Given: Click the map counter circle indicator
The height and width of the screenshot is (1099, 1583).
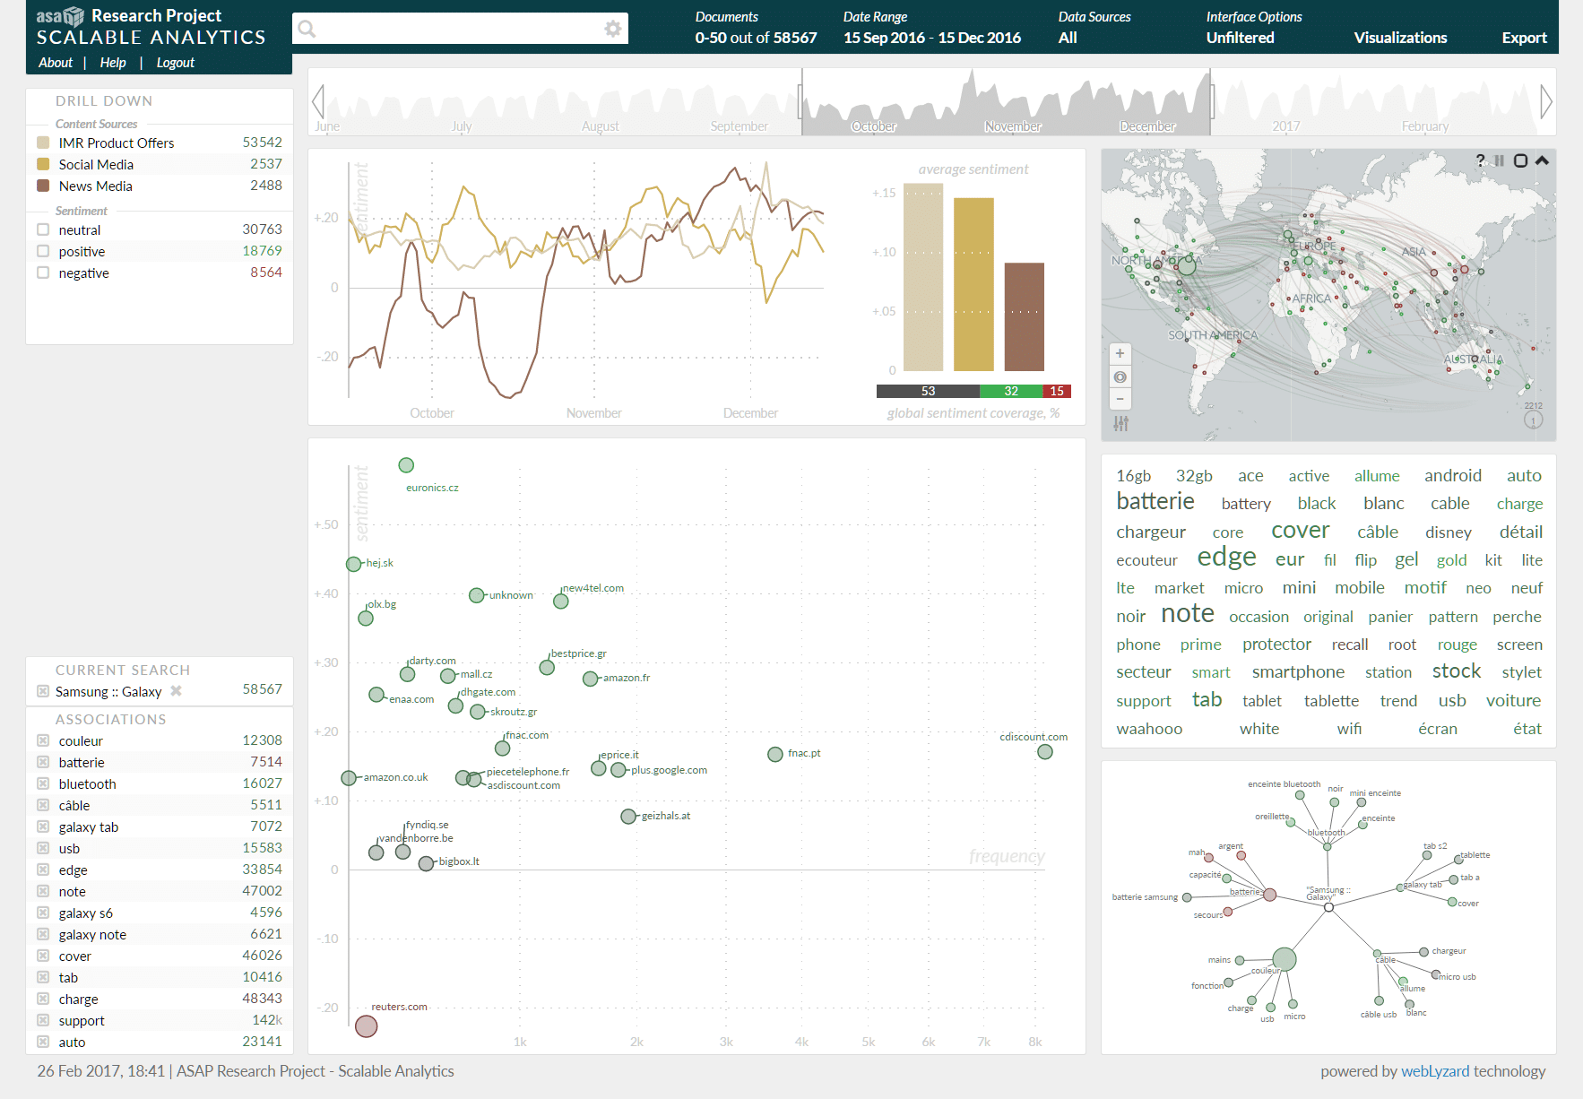Looking at the screenshot, I should coord(1533,420).
